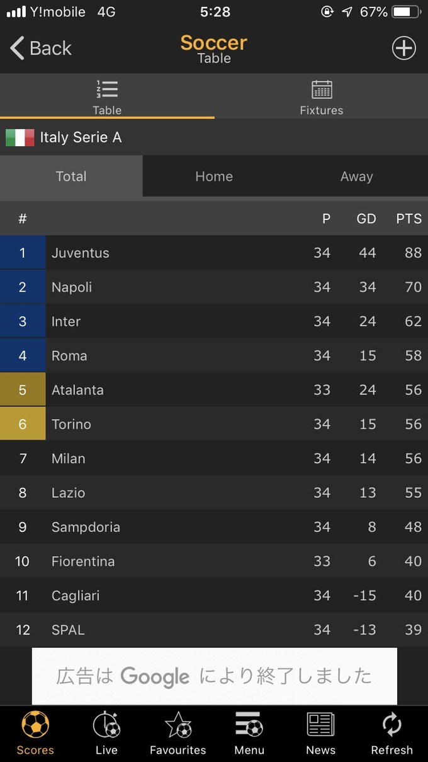Tap the Atalanta table row
This screenshot has width=428, height=762.
click(x=214, y=390)
